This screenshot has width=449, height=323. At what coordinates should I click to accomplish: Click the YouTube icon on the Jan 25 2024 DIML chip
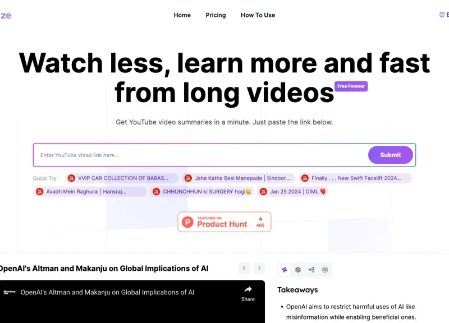coord(263,191)
